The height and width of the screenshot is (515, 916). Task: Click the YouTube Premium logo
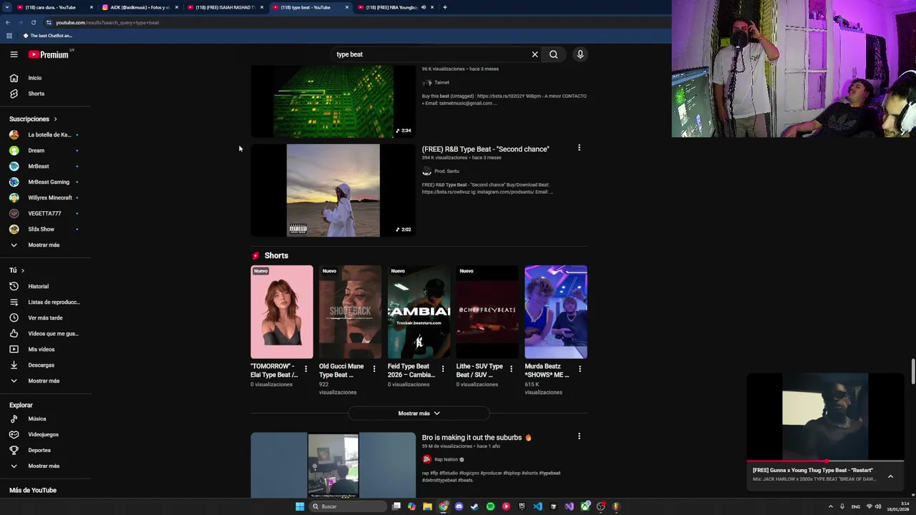pos(49,54)
